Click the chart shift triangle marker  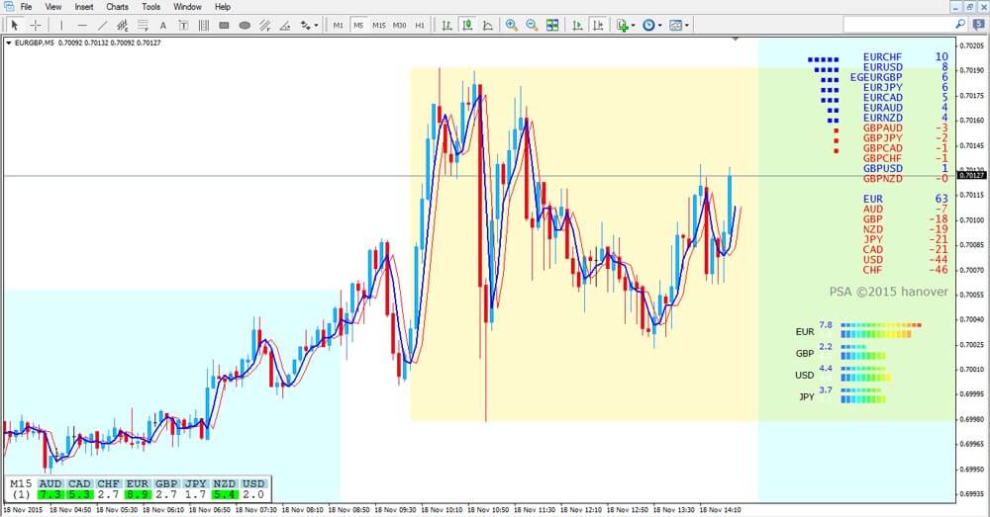coord(736,40)
